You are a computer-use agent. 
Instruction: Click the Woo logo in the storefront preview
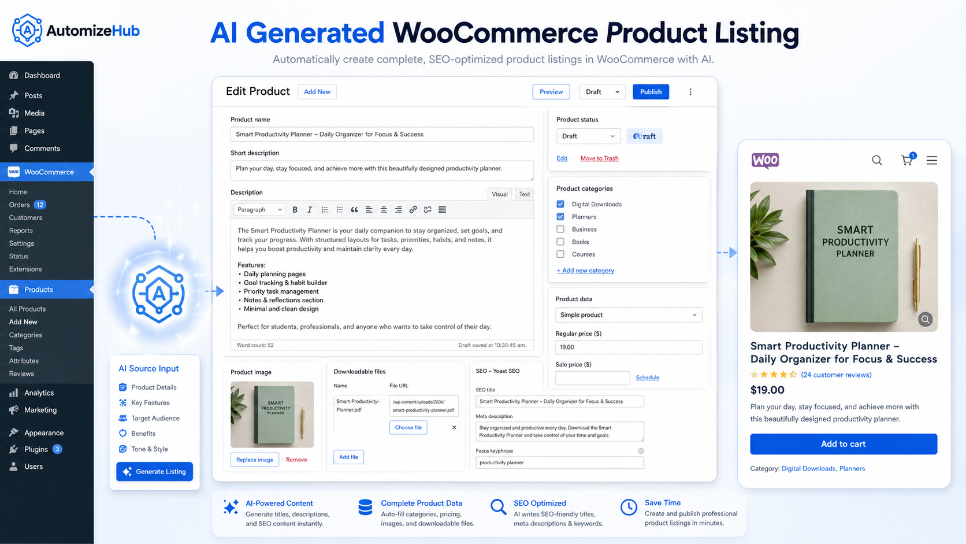[x=766, y=160]
